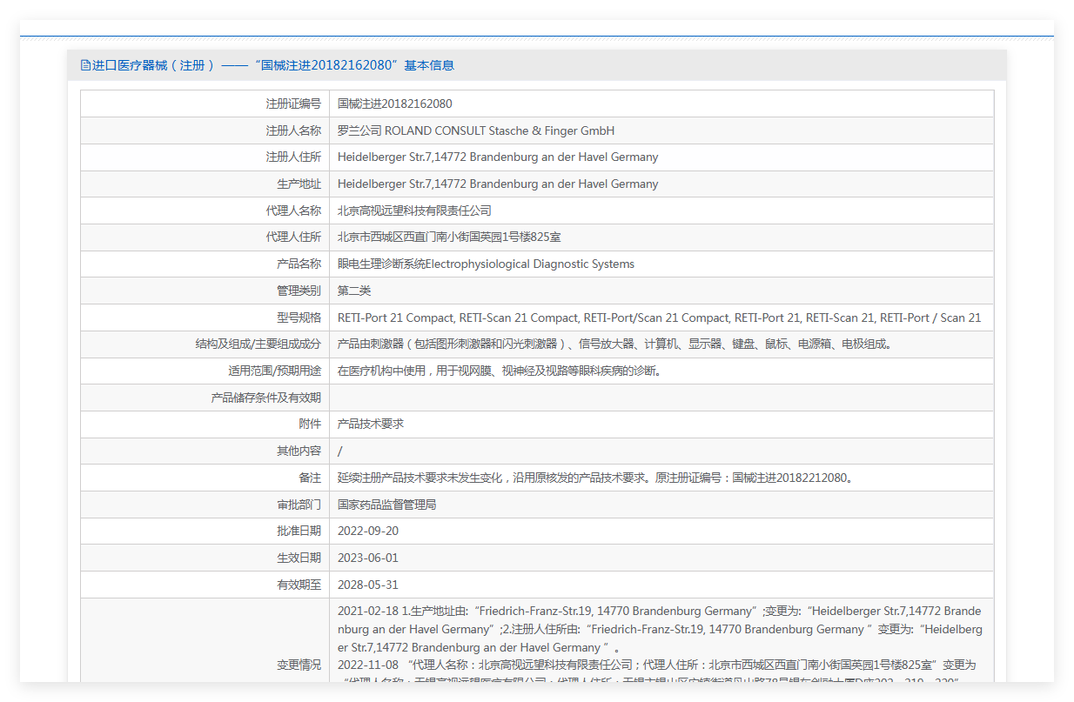Click the 生效日期 label
Screen dimensions: 1074x702
tap(299, 558)
